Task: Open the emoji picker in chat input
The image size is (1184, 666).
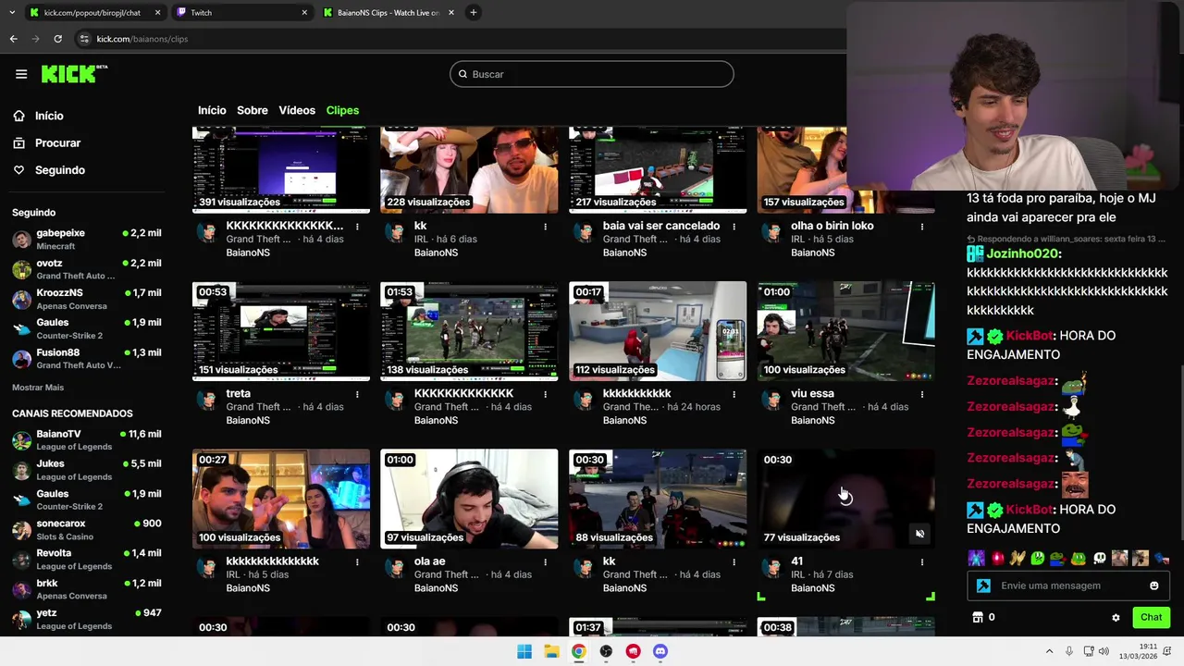Action: click(x=1153, y=586)
